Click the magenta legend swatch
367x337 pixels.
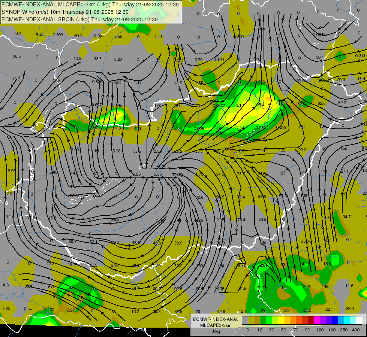tap(317, 320)
